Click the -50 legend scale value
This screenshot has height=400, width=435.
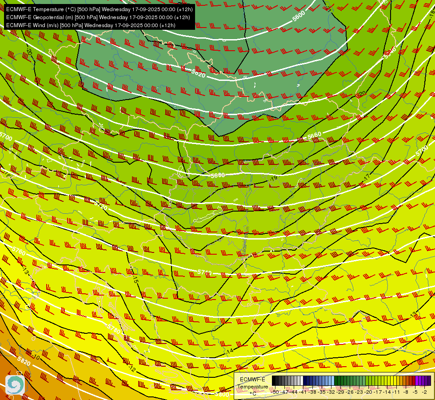[x=275, y=392]
